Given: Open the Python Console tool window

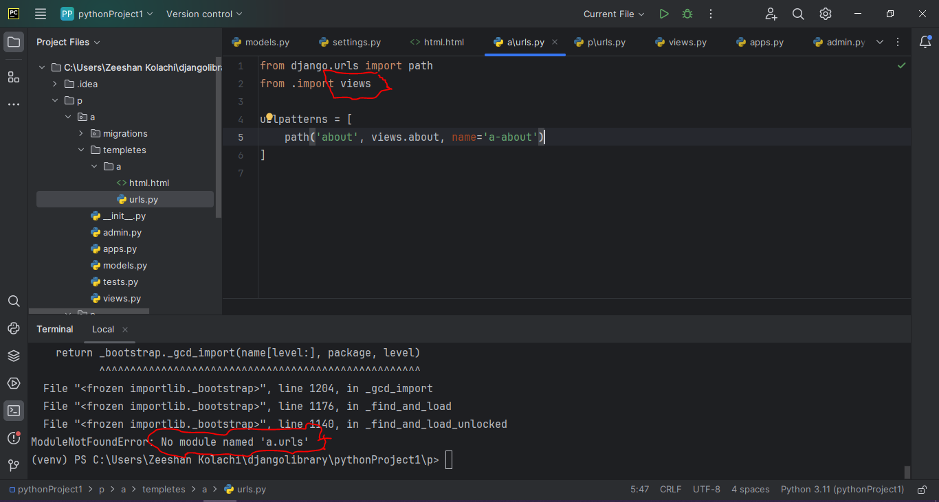Looking at the screenshot, I should [x=14, y=328].
